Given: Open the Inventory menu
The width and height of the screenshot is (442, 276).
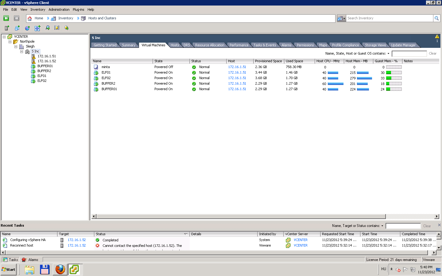Looking at the screenshot, I should pos(38,10).
